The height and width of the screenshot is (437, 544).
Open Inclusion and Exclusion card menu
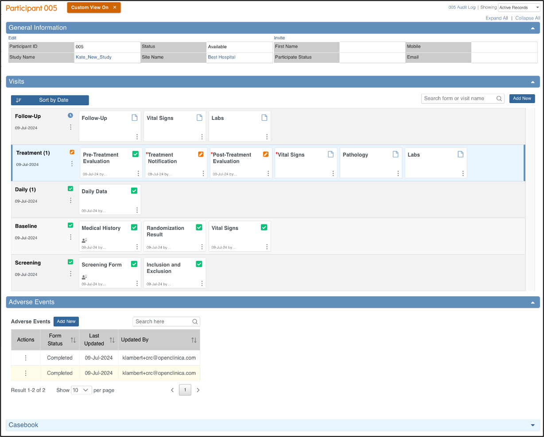click(202, 284)
